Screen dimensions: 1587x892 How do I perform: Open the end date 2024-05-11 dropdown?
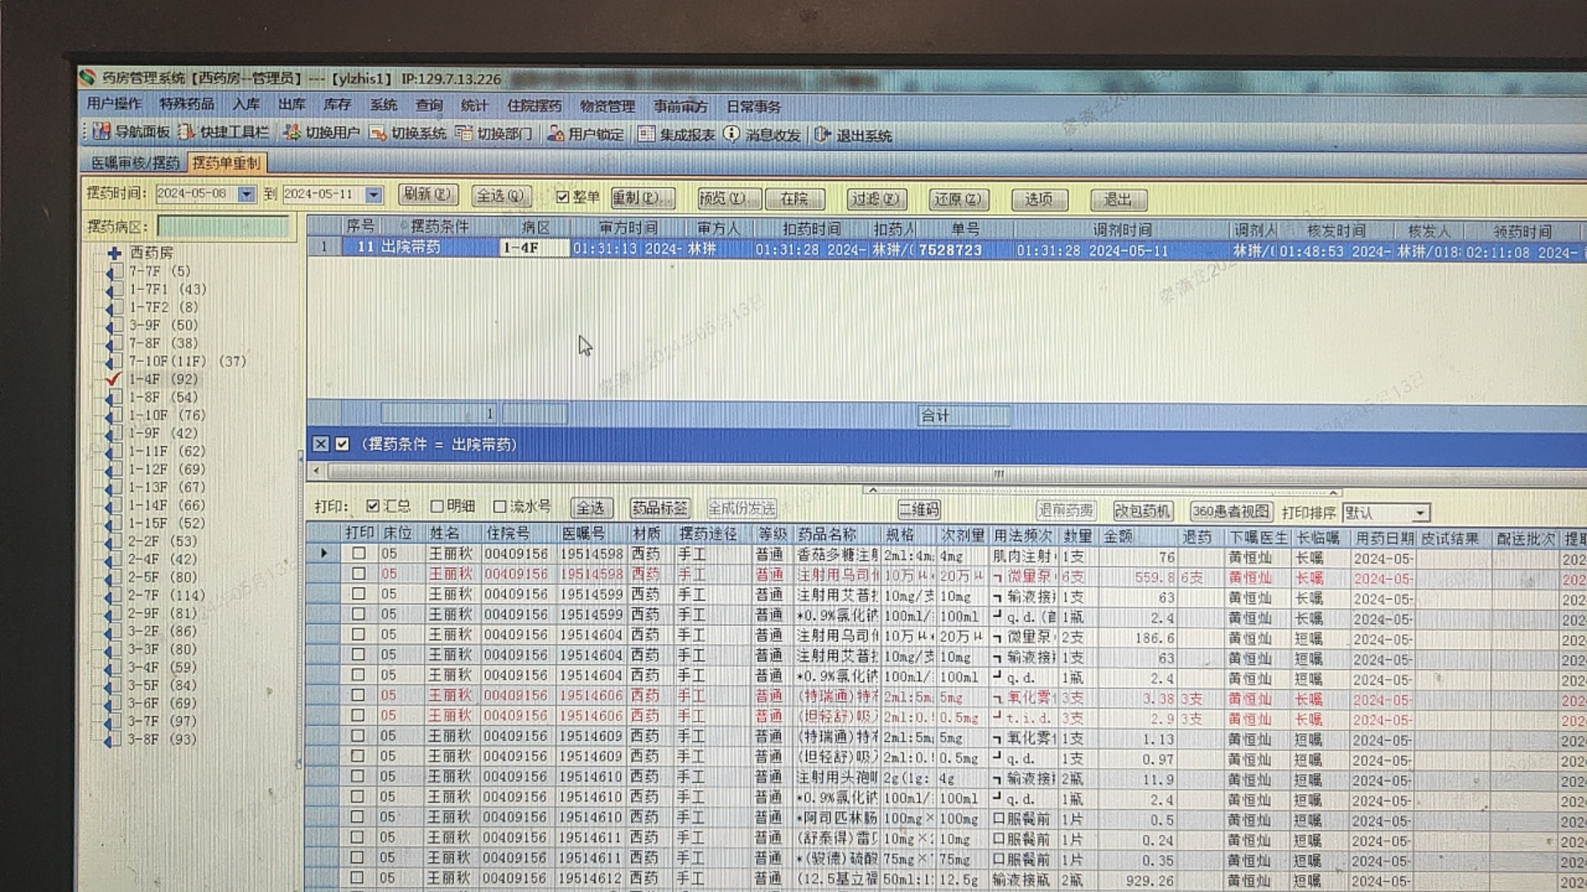374,195
